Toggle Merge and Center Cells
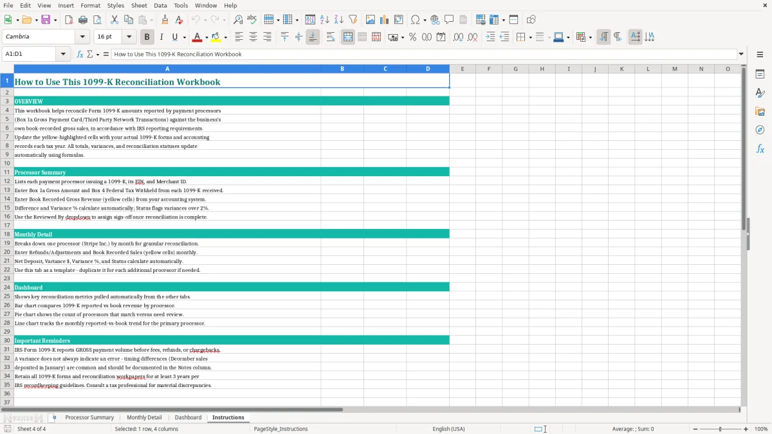 [x=348, y=37]
